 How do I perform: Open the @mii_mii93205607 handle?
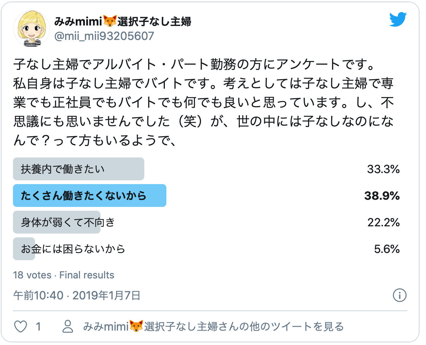(104, 36)
